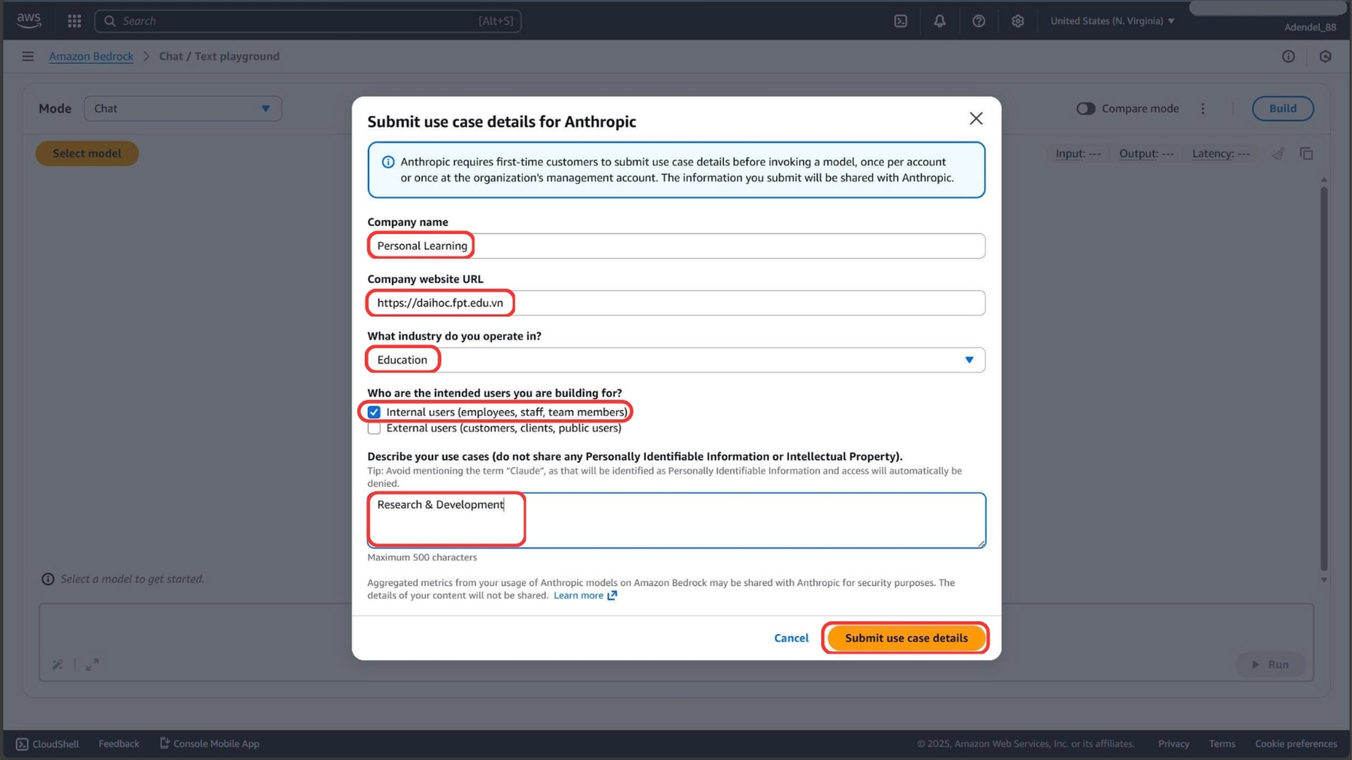Expand the United States (N. Virginia) region selector

coord(1112,20)
